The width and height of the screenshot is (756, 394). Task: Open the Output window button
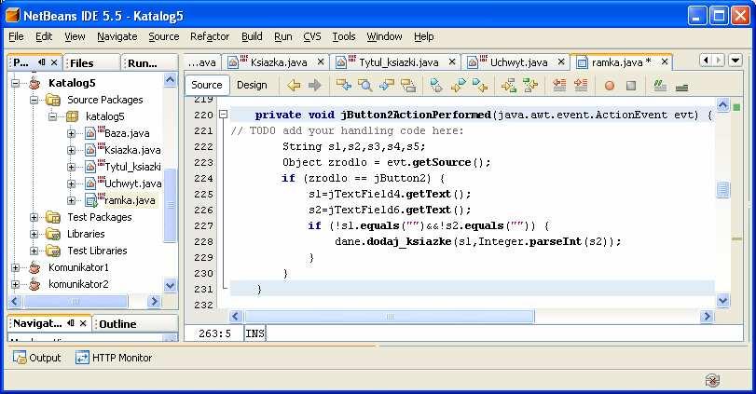(x=37, y=358)
